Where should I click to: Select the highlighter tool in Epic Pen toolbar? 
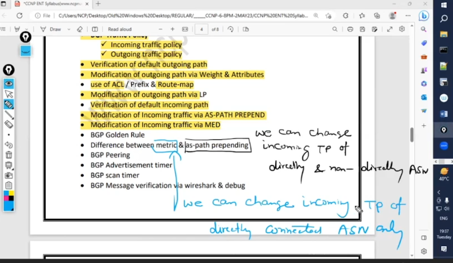tap(8, 105)
